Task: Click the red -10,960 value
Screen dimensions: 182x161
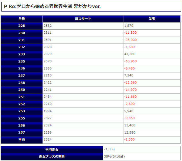Action: (x=130, y=61)
